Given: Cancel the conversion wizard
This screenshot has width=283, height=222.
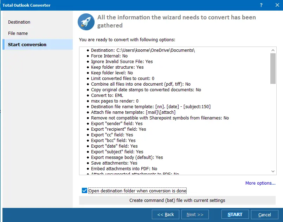Looking at the screenshot, I should click(264, 214).
